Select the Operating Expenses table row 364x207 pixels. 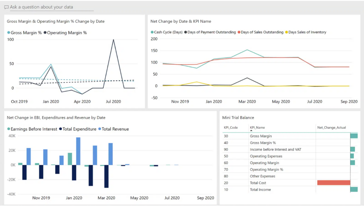[x=266, y=156]
